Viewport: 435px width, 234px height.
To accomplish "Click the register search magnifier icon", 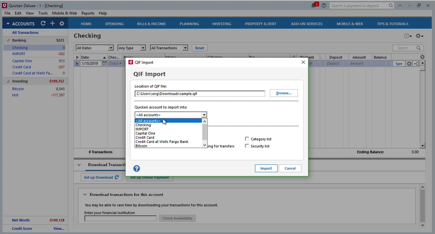I will click(419, 48).
